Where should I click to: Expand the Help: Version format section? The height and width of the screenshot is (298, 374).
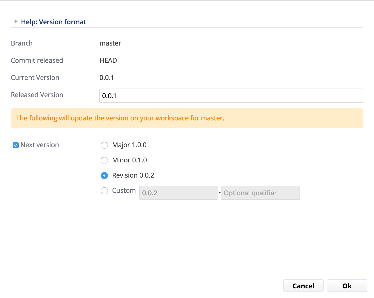[x=16, y=22]
